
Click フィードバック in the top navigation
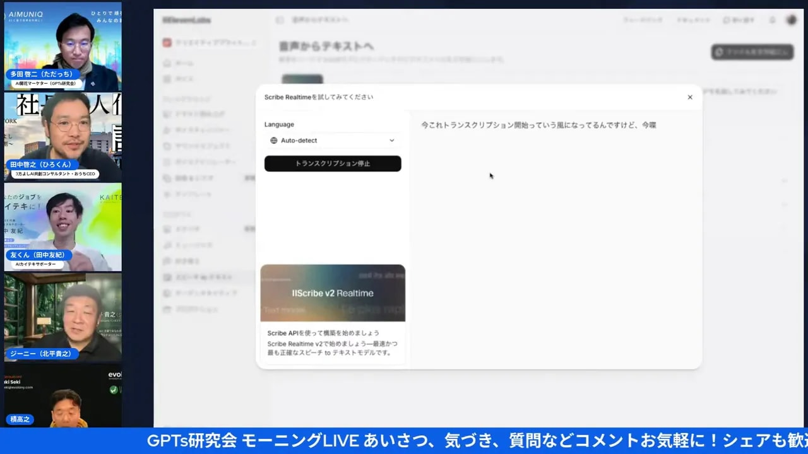pyautogui.click(x=643, y=20)
